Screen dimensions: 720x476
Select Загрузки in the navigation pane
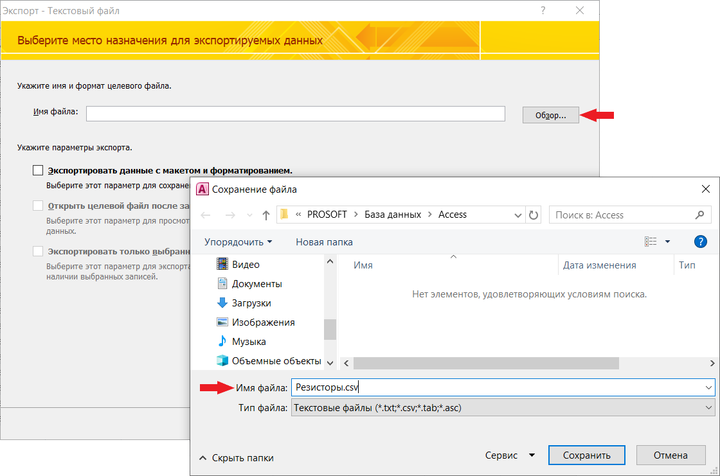pos(251,303)
